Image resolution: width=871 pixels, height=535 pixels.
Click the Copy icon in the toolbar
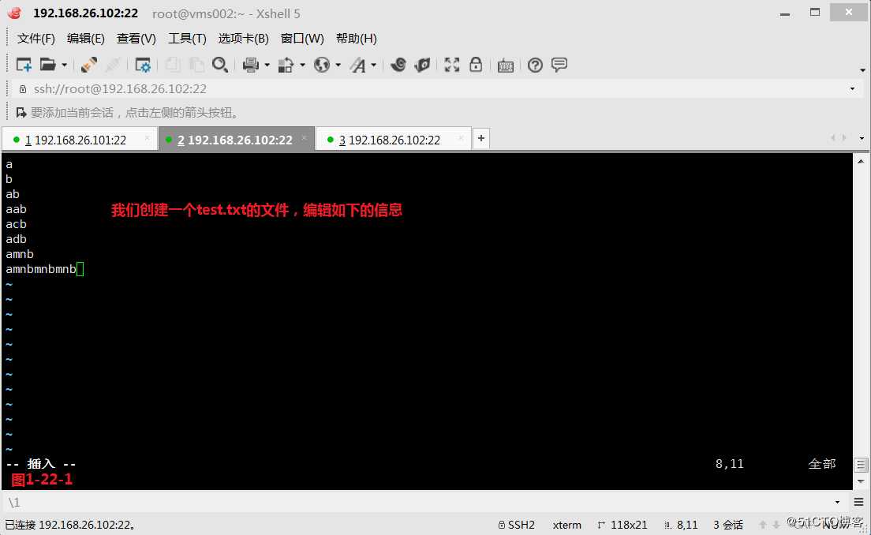click(173, 65)
